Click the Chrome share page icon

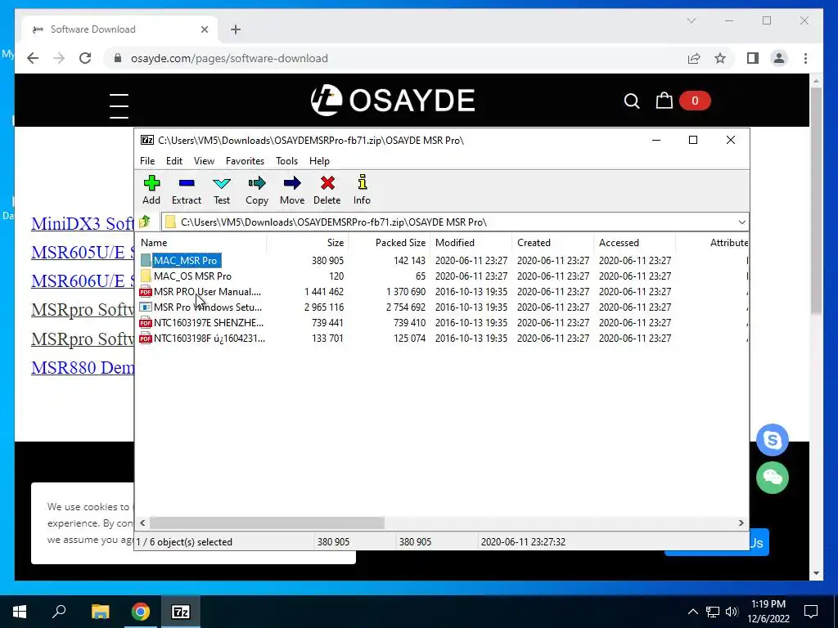pos(694,58)
